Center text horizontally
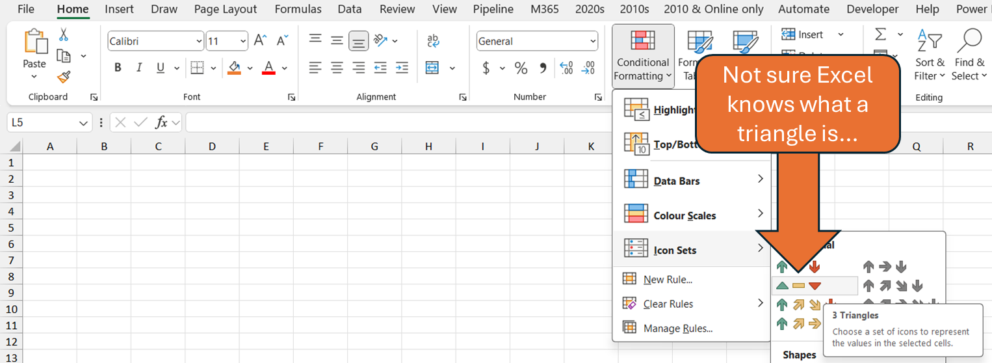The width and height of the screenshot is (992, 363). [337, 68]
